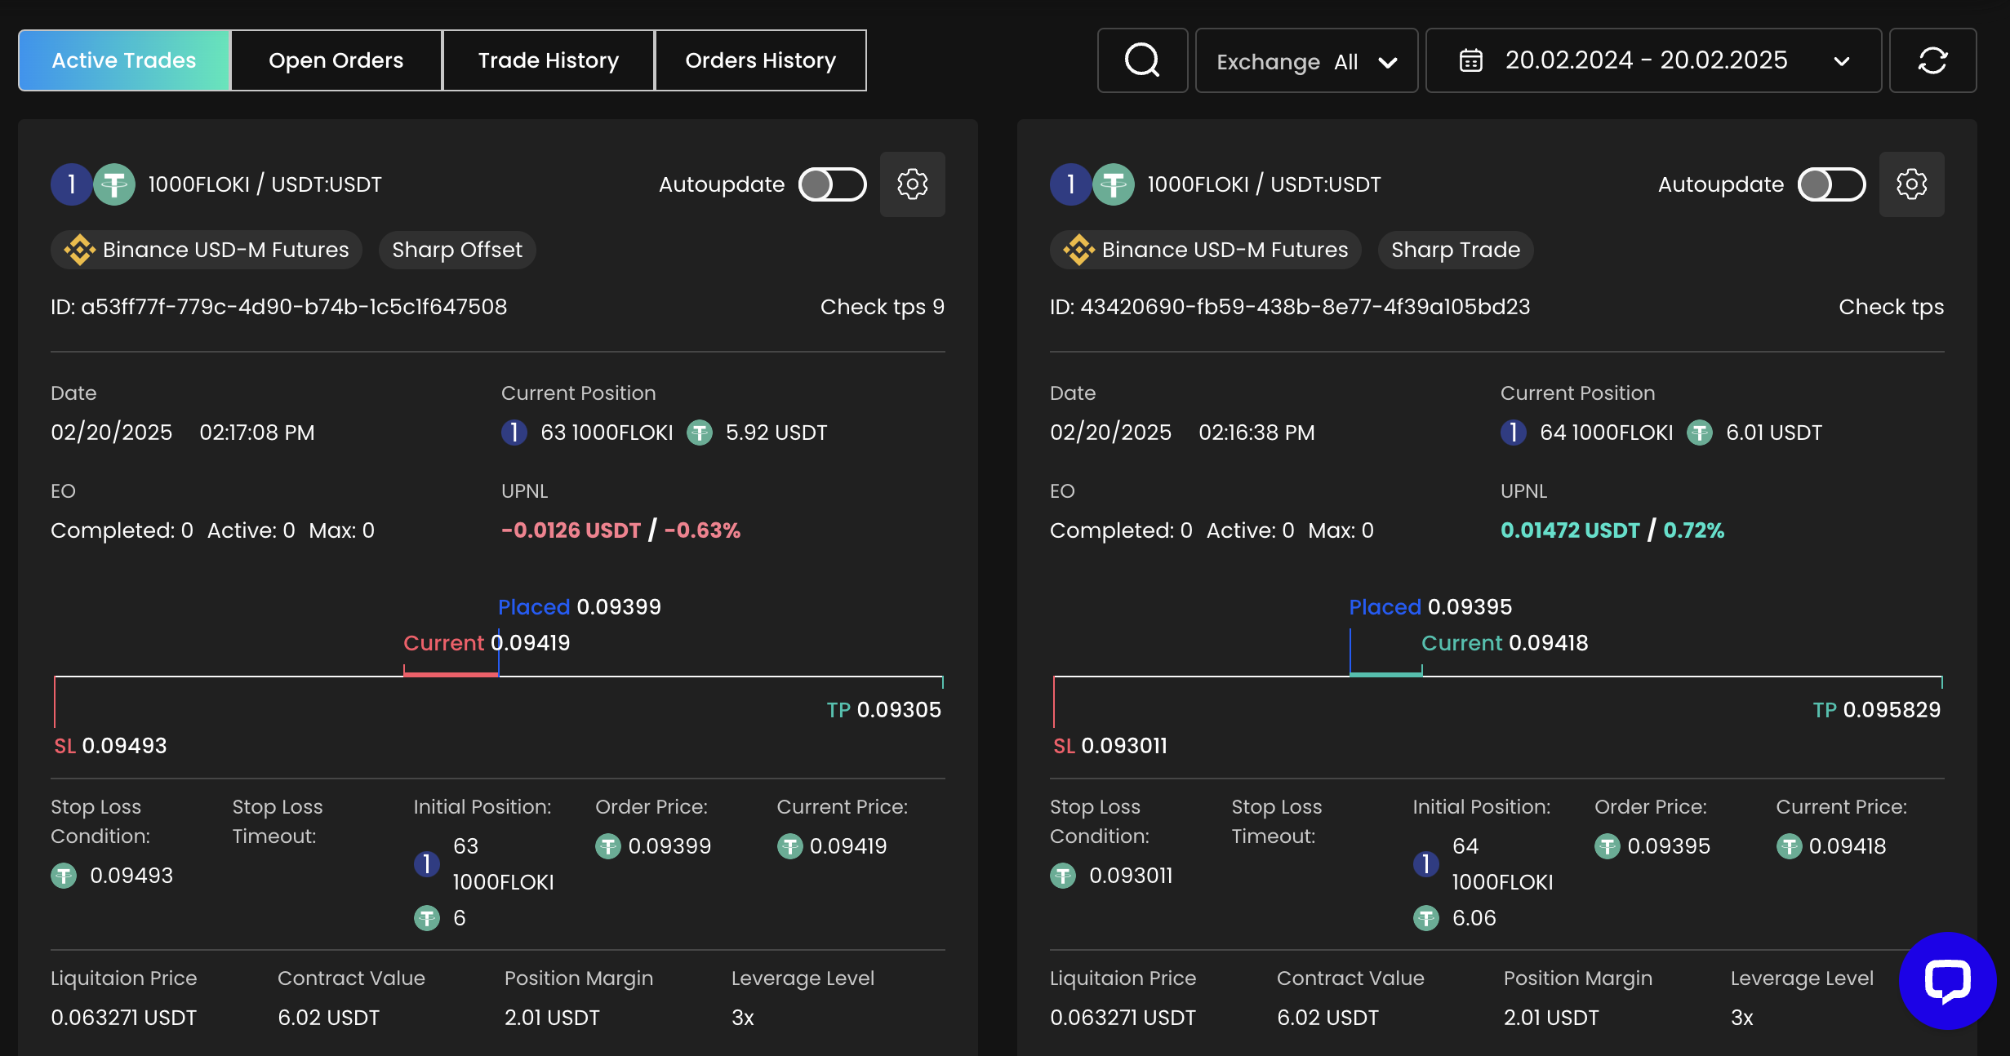The width and height of the screenshot is (2010, 1056).
Task: Open settings gear for Sharp Trade card
Action: tap(1911, 184)
